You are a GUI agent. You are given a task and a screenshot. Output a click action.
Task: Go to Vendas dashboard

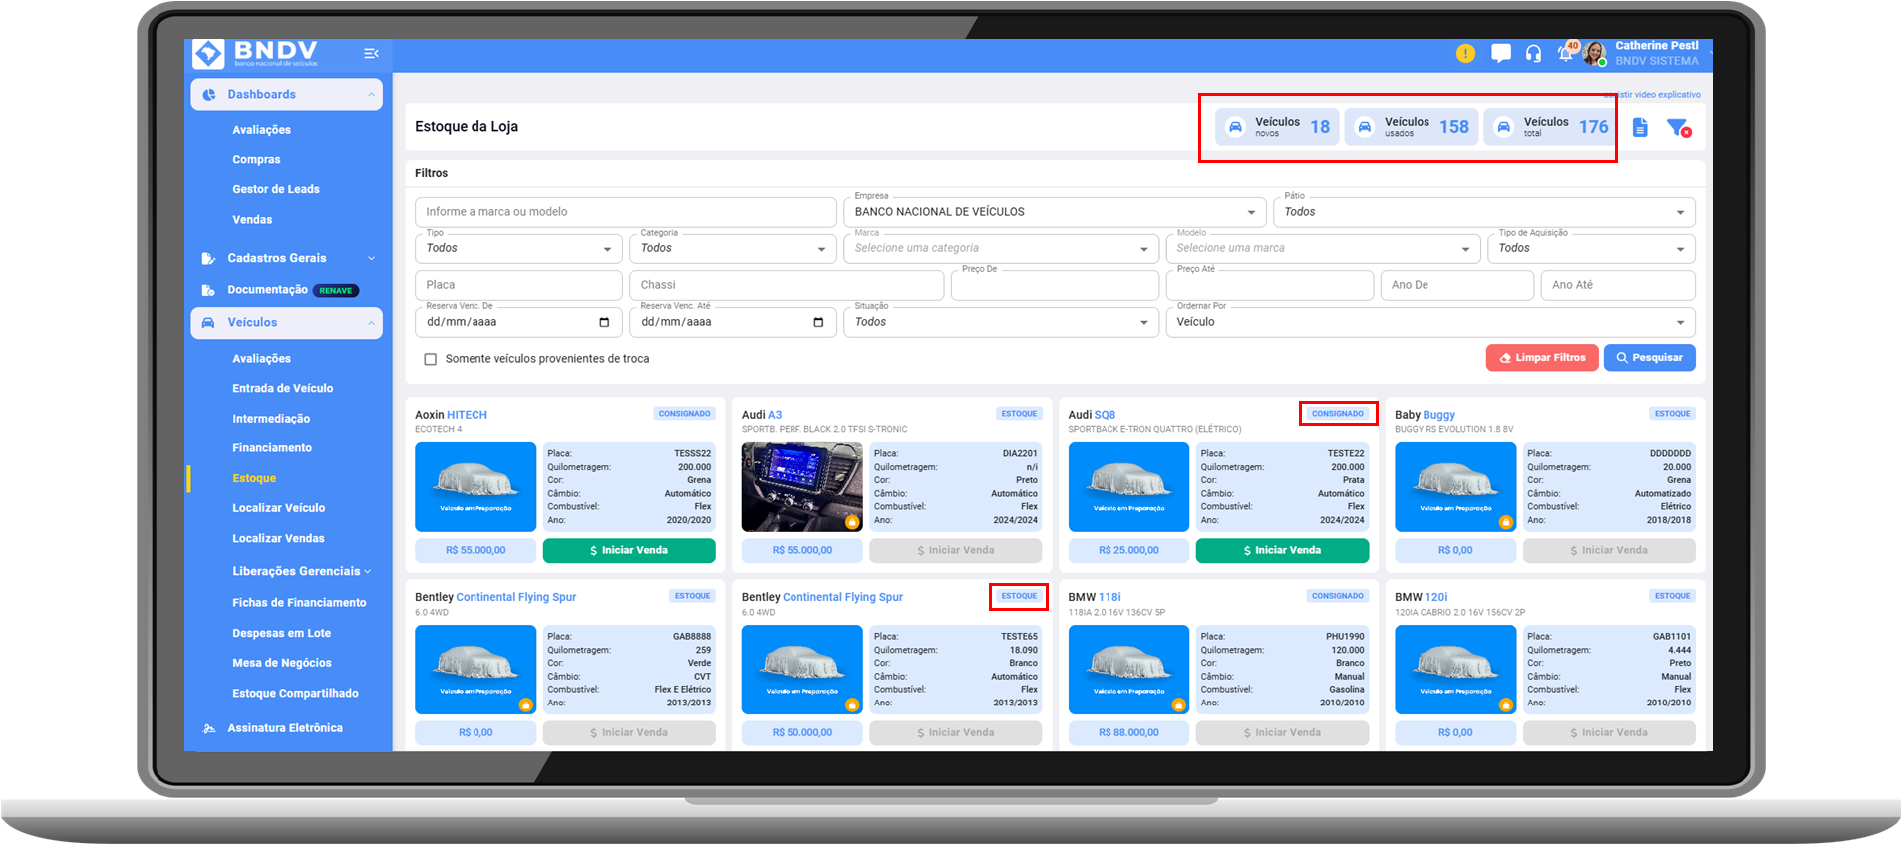coord(252,220)
